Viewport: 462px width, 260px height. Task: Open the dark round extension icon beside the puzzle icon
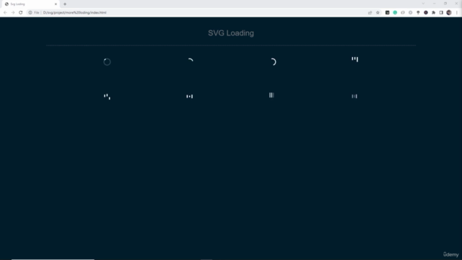point(426,13)
